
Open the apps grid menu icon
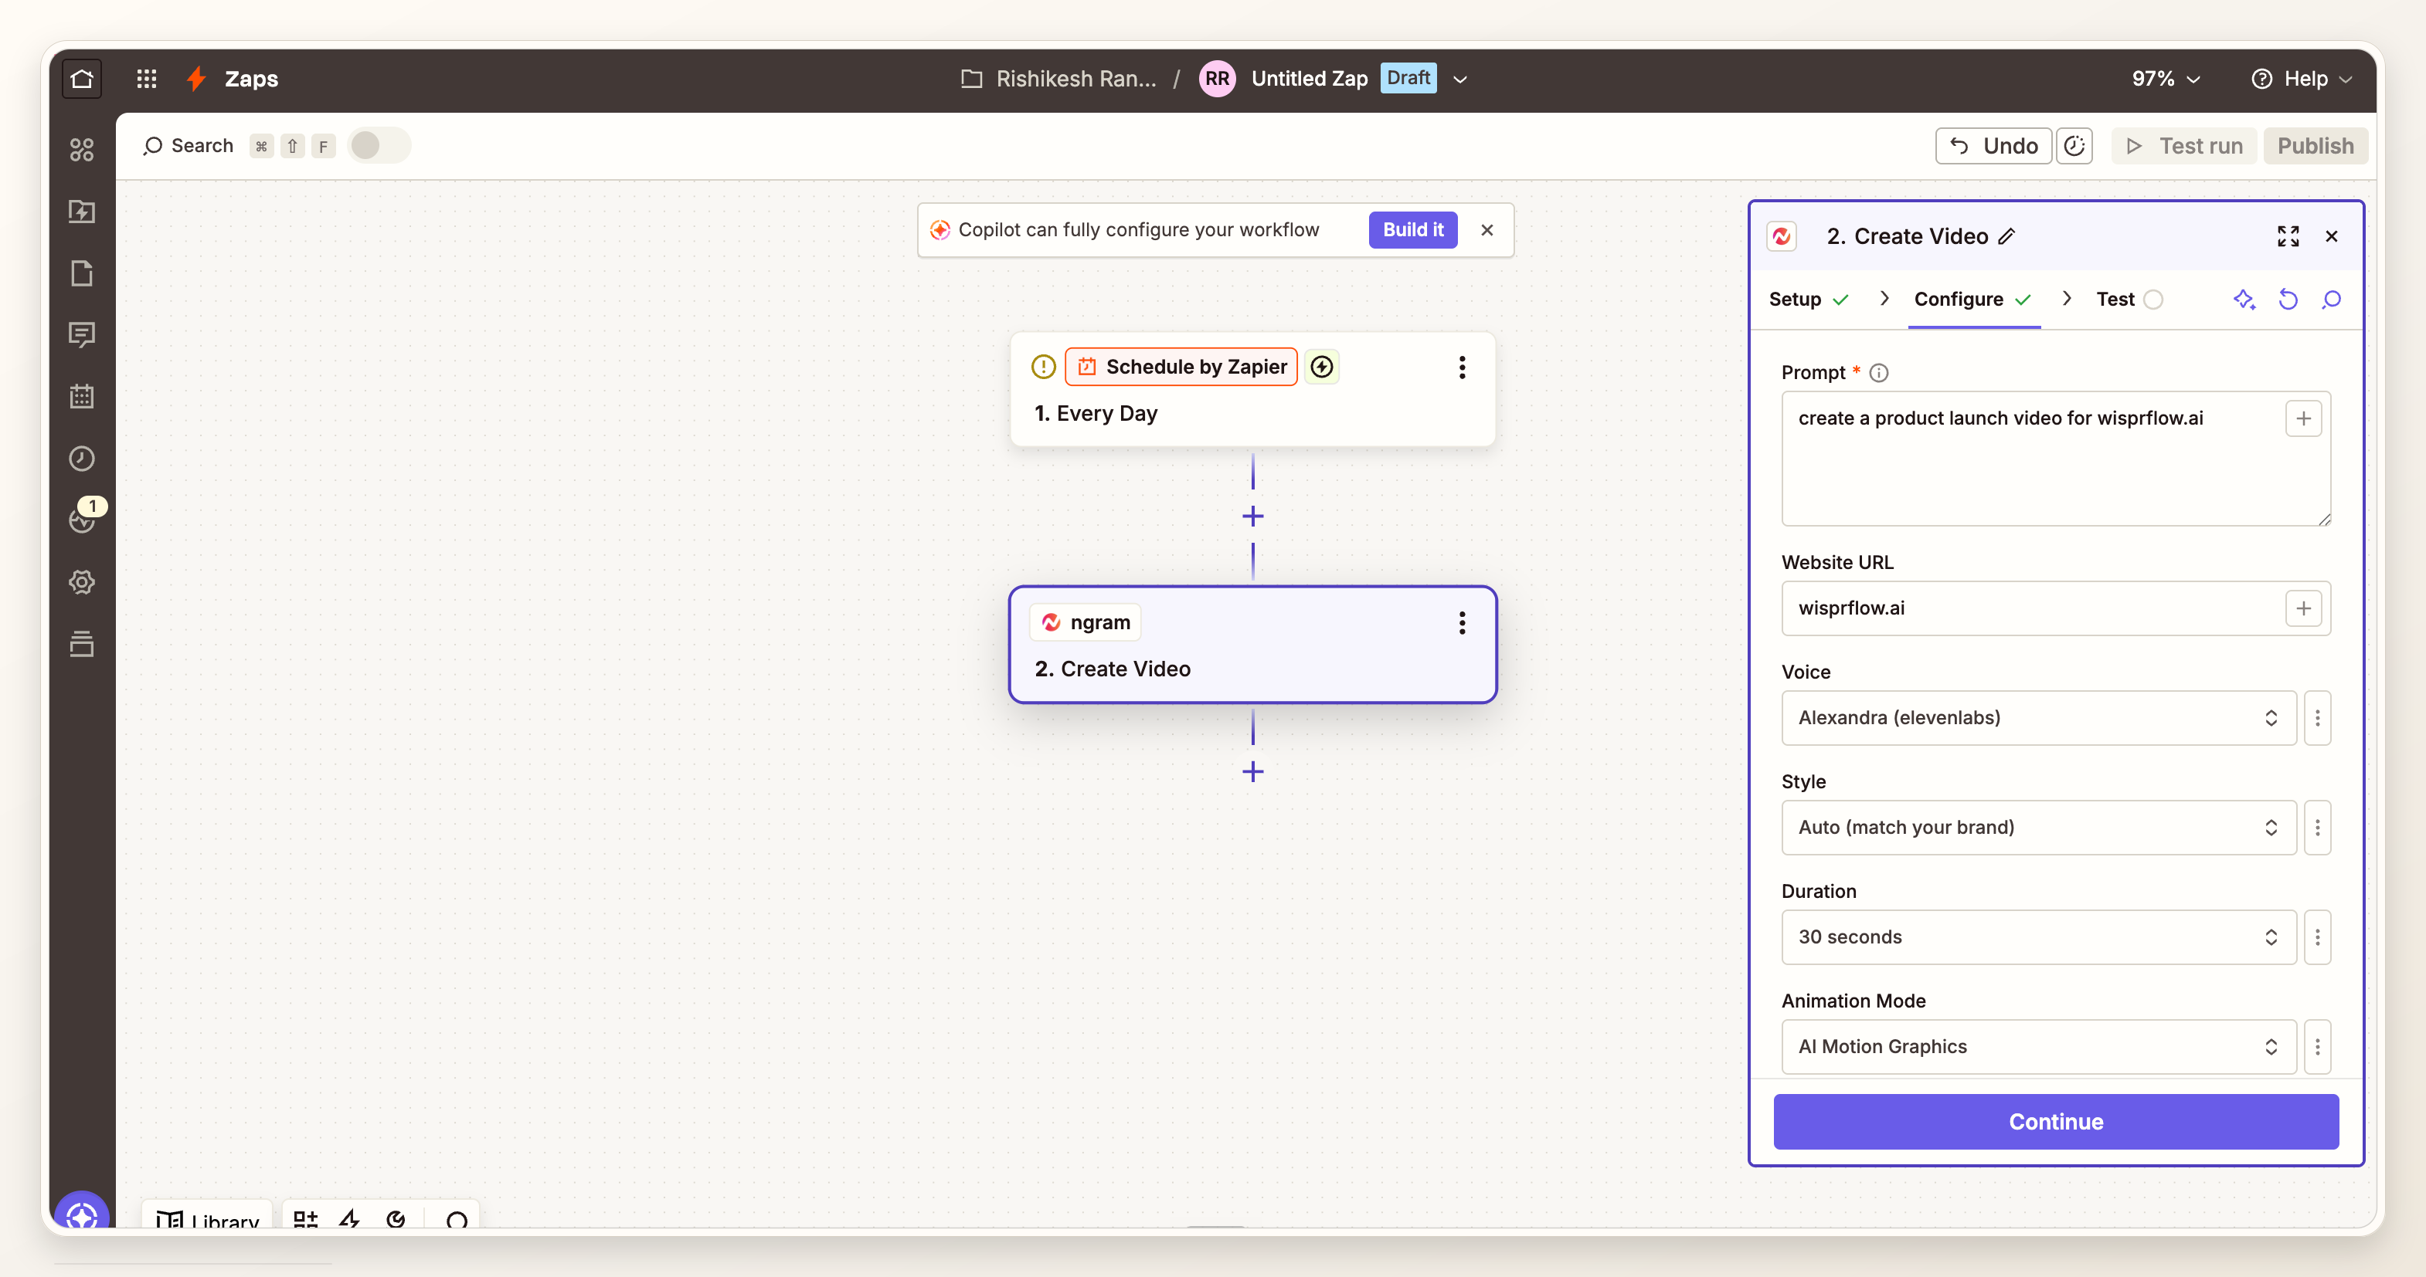[x=146, y=78]
